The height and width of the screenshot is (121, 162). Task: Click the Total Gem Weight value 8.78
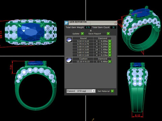pos(88,27)
